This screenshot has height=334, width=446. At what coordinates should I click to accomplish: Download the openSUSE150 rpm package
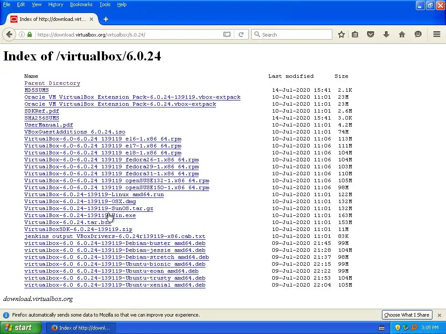tap(117, 187)
